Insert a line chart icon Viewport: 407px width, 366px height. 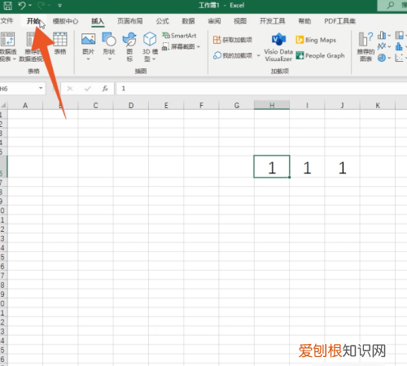382,46
